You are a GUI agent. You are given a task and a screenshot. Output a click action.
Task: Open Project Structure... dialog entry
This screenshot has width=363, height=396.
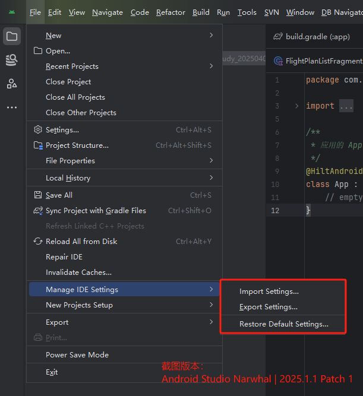(124, 145)
